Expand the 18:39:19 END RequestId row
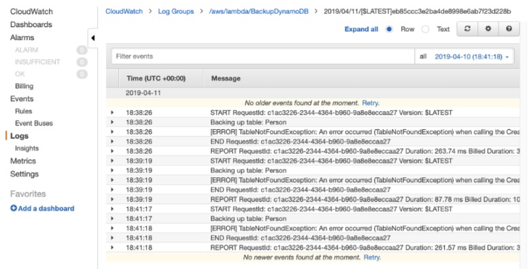Image resolution: width=529 pixels, height=269 pixels. click(112, 190)
